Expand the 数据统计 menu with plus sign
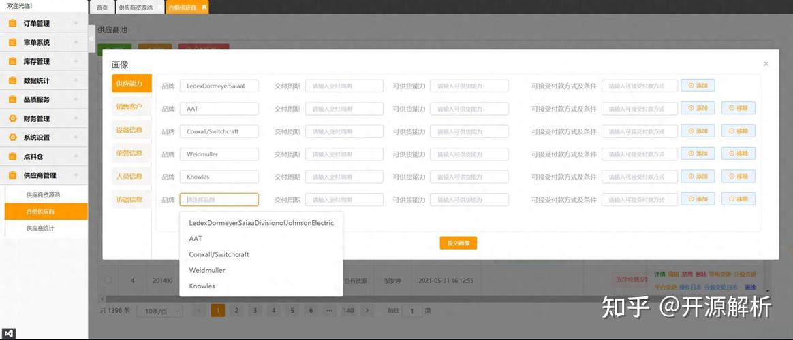Viewport: 793px width, 340px height. click(x=76, y=80)
